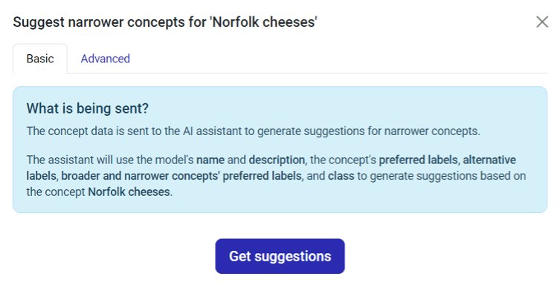Screen dimensions: 560x297
Task: Click bold word 'description' in the info box
Action: tap(277, 160)
